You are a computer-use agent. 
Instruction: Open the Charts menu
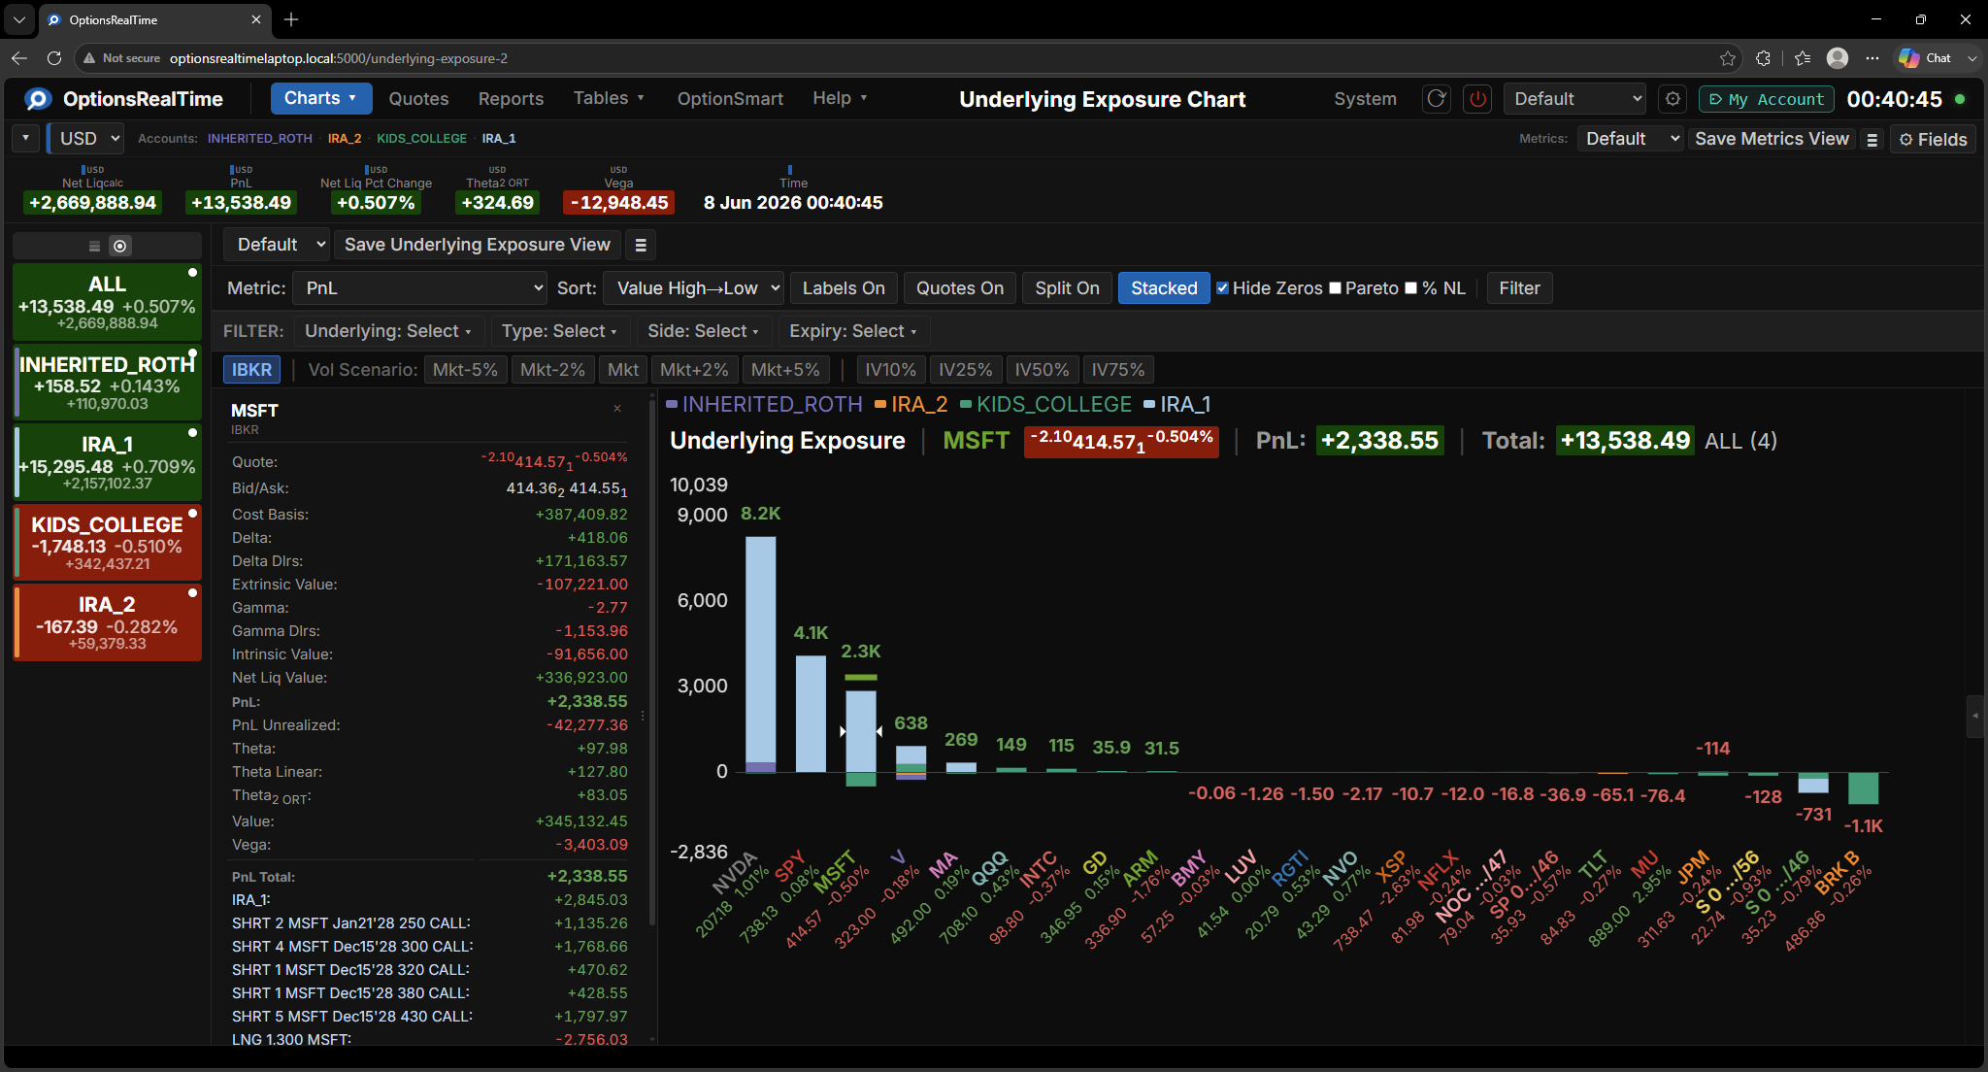pyautogui.click(x=321, y=99)
